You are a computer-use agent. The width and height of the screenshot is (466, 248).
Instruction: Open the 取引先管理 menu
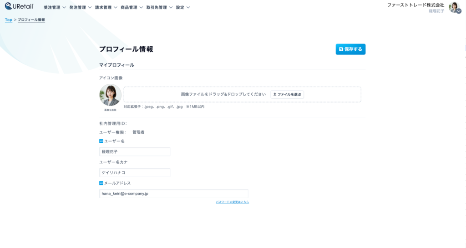(x=159, y=8)
